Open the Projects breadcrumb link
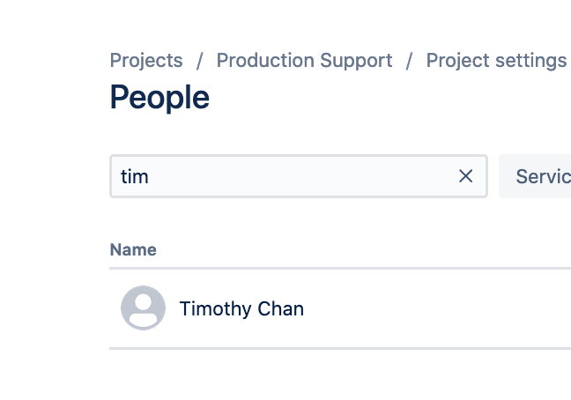 [146, 61]
